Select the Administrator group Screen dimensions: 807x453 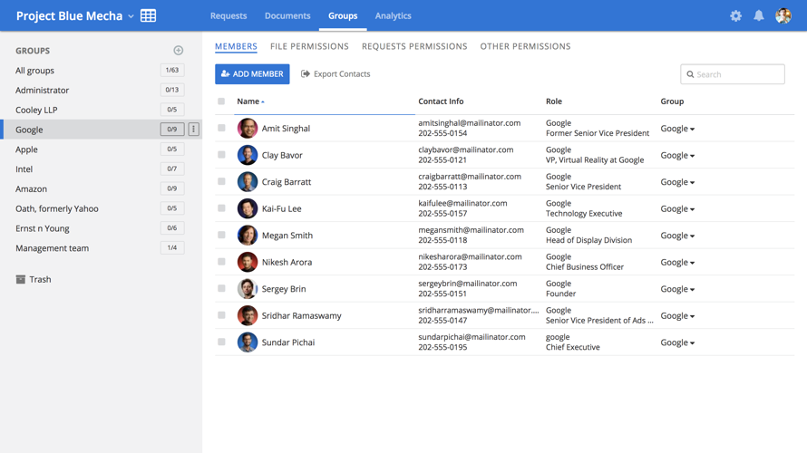pos(43,90)
